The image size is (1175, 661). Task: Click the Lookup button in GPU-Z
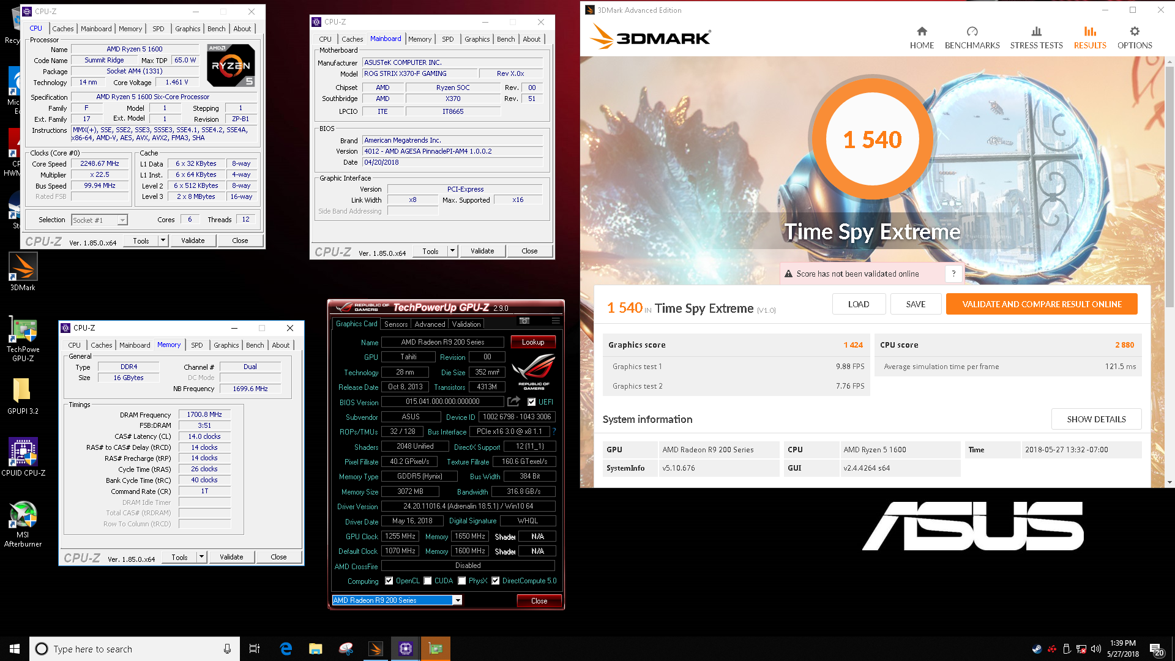[533, 342]
